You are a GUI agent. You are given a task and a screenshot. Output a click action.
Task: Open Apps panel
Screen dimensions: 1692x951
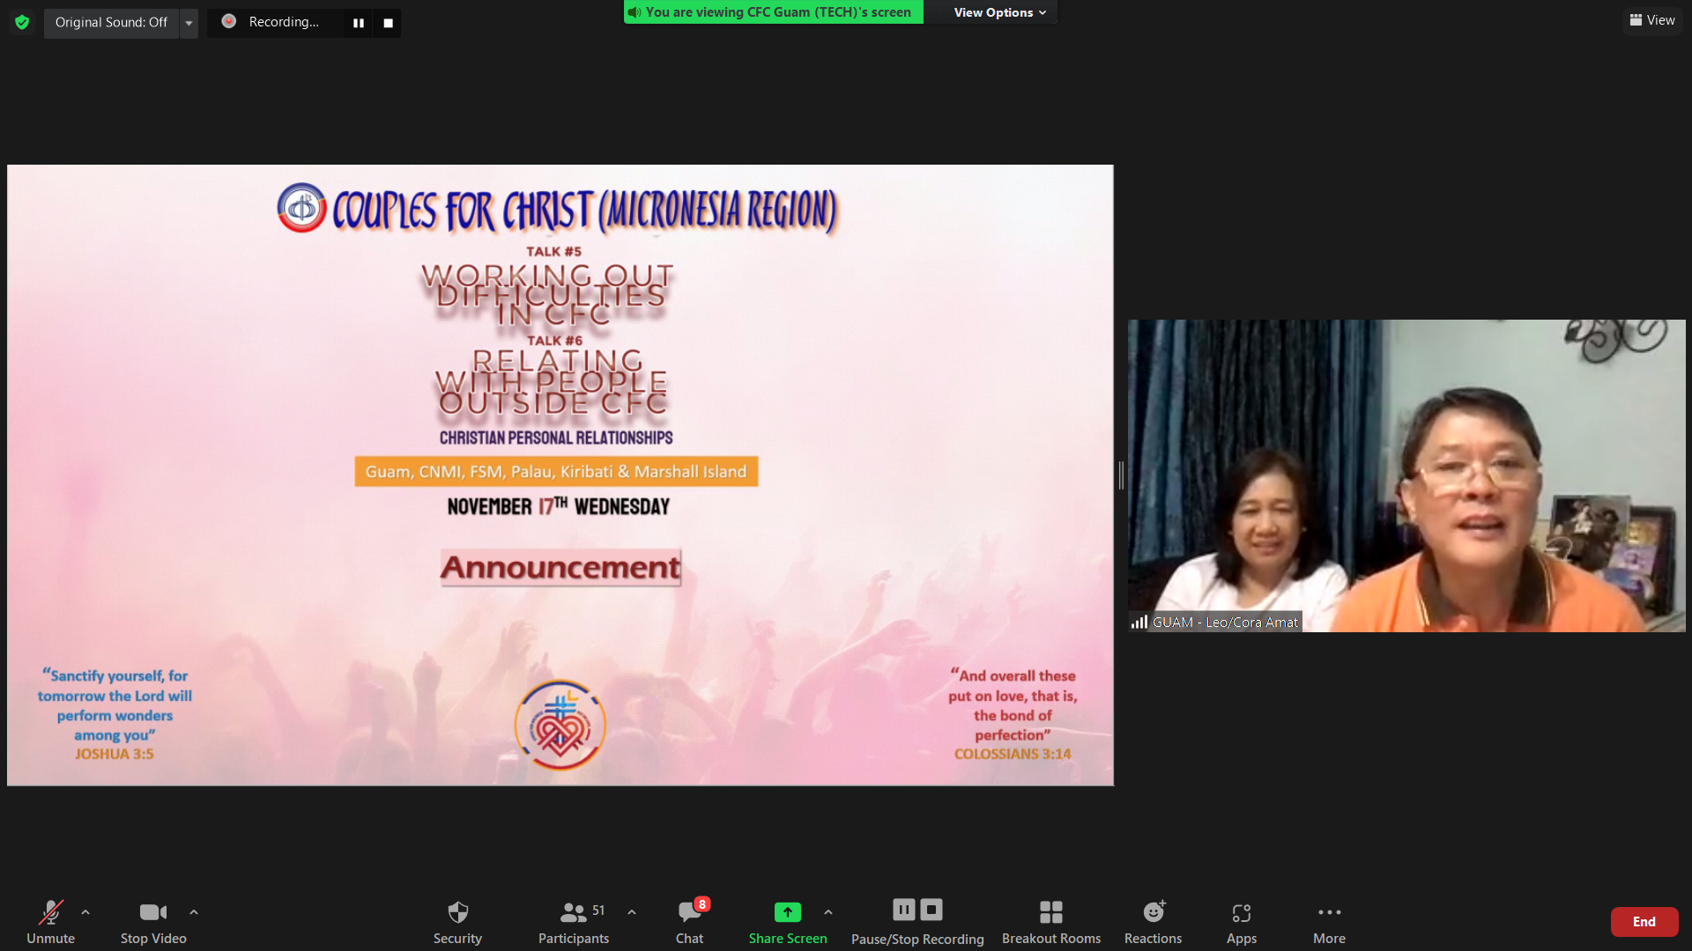tap(1242, 921)
